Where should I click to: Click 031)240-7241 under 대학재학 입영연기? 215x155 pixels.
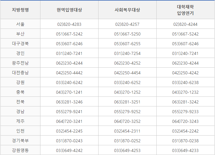(186, 53)
